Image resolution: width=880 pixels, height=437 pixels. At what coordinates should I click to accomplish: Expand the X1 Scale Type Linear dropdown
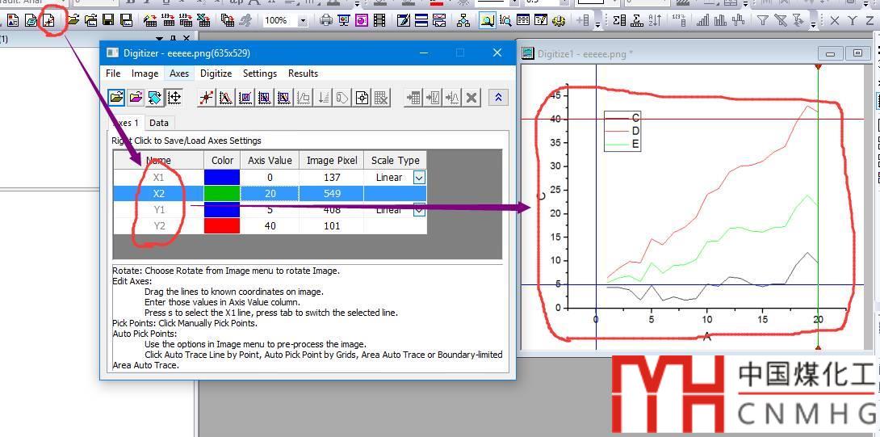point(419,178)
